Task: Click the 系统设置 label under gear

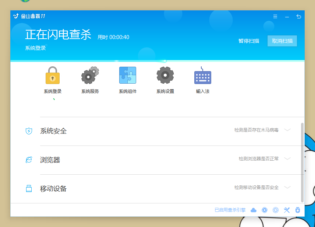Action: [165, 91]
